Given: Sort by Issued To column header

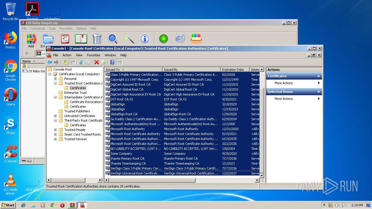Looking at the screenshot, I should pyautogui.click(x=133, y=70).
